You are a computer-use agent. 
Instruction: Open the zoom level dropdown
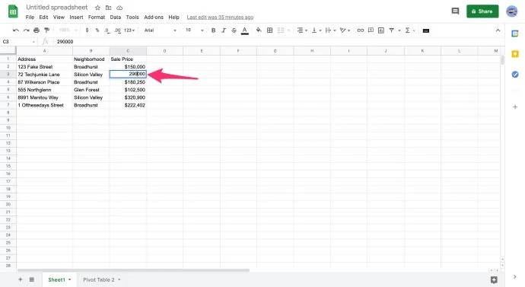pyautogui.click(x=68, y=30)
